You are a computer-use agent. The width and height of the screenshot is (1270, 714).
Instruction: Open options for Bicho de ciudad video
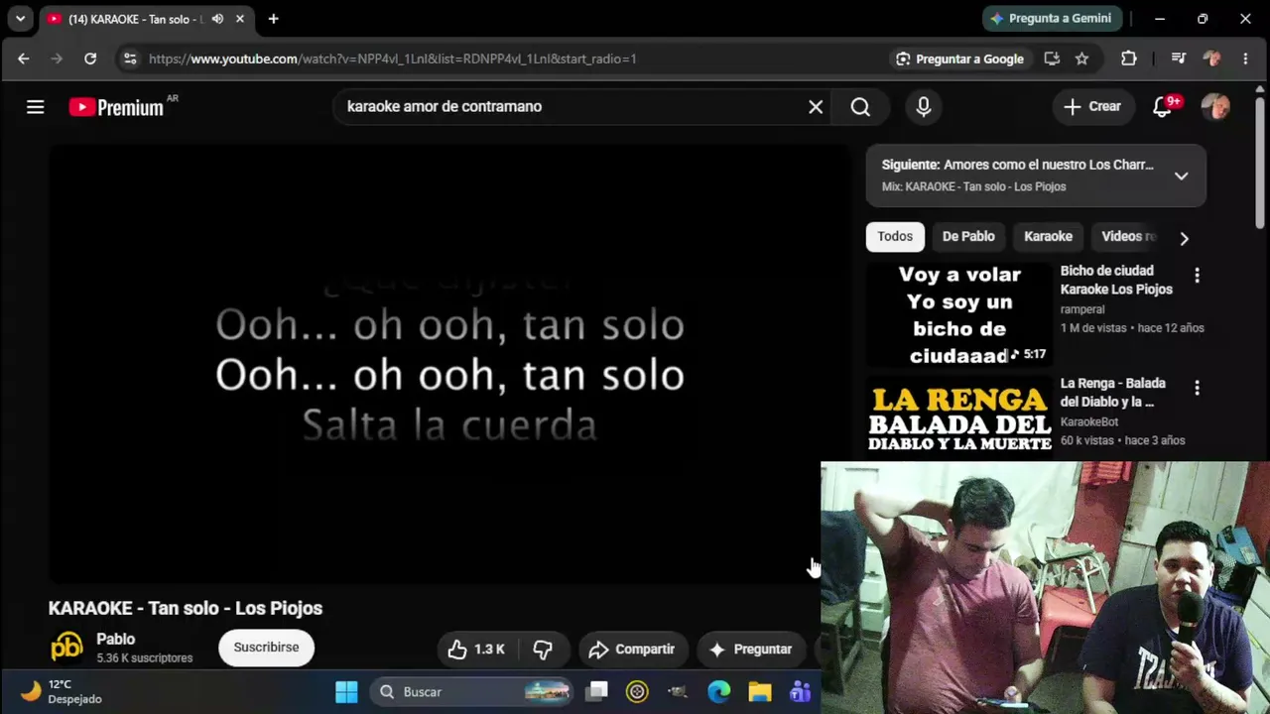coord(1197,276)
